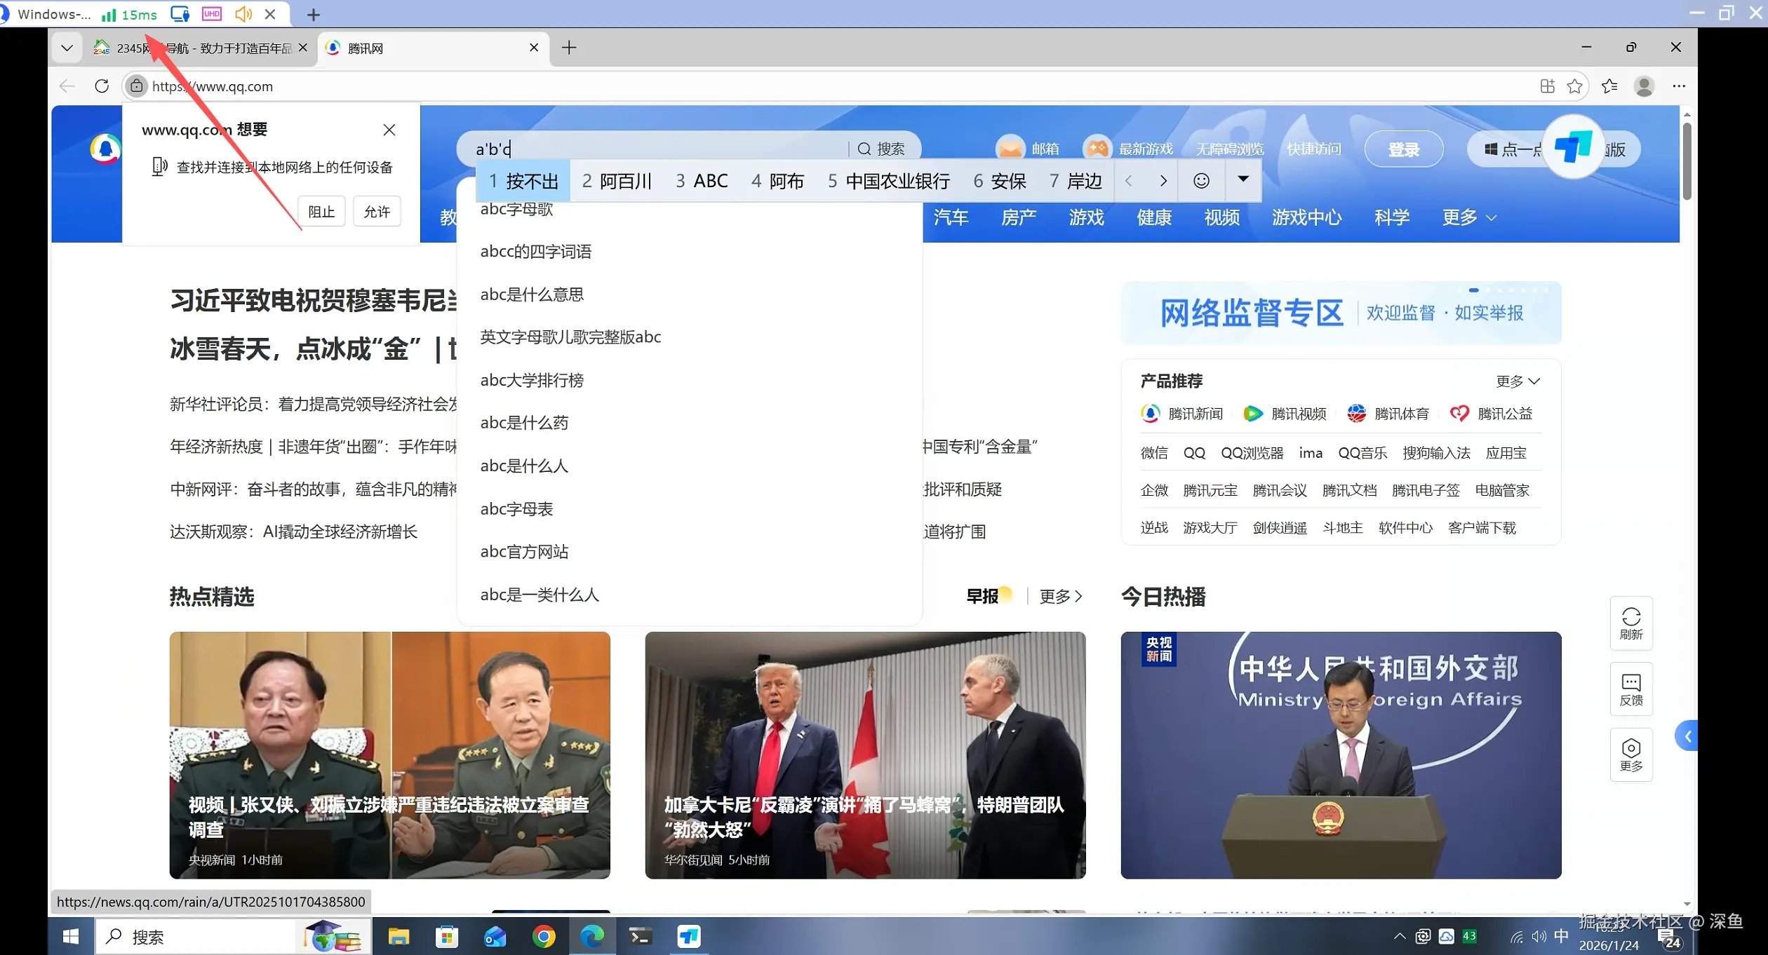The image size is (1768, 955).
Task: Click the IME emoji smiley icon
Action: [1201, 181]
